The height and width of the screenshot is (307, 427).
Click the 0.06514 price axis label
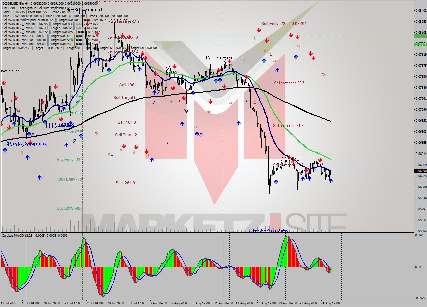tap(421, 153)
